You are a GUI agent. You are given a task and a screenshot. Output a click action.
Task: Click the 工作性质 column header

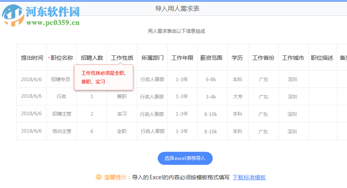(122, 58)
